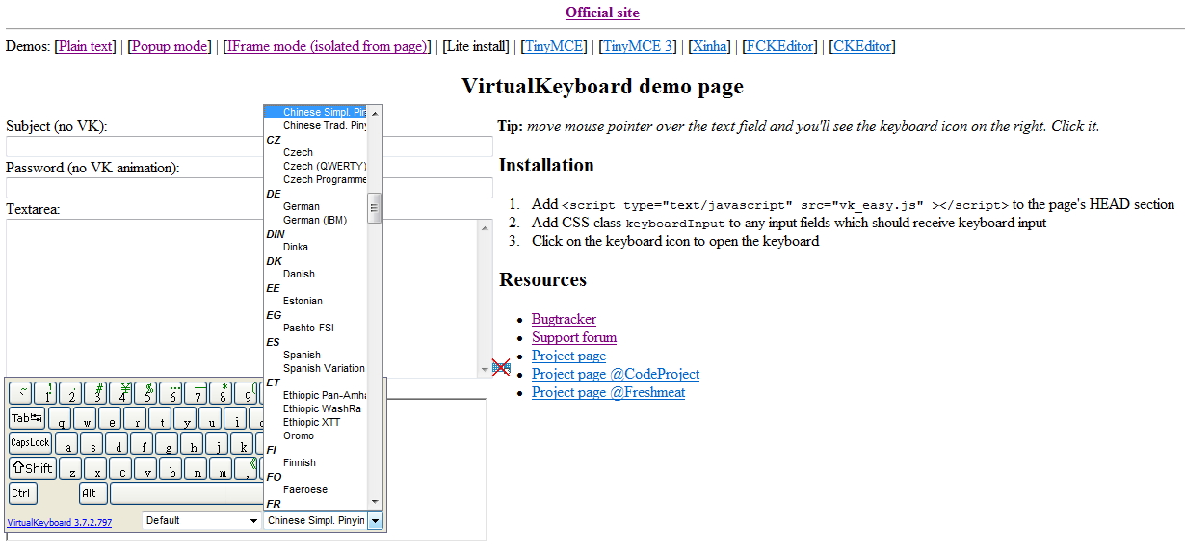Viewport: 1185px width, 553px height.
Task: Click the textarea scrollbar down arrow
Action: [485, 369]
